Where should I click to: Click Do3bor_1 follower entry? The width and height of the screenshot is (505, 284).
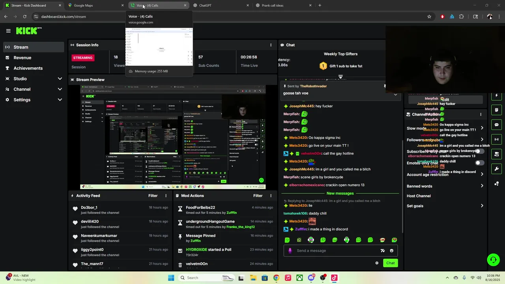click(x=89, y=207)
